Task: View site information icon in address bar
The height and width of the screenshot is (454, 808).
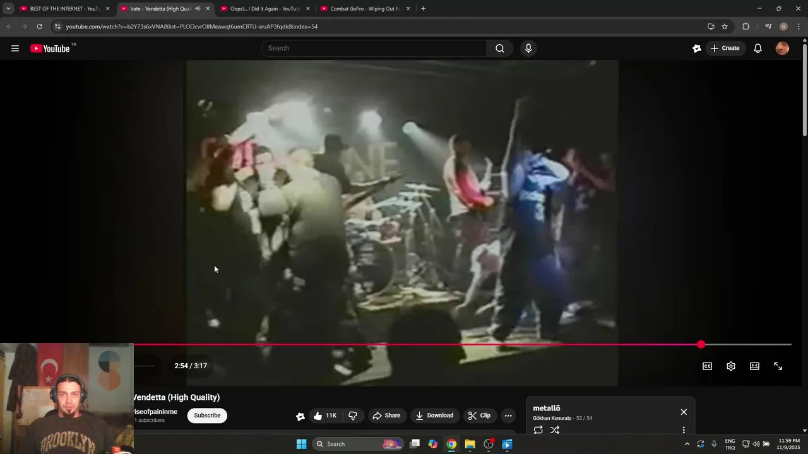Action: [x=57, y=26]
